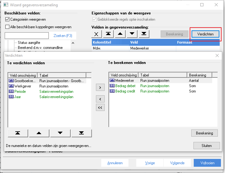
Task: Click the delete field X icon button
Action: point(97,34)
